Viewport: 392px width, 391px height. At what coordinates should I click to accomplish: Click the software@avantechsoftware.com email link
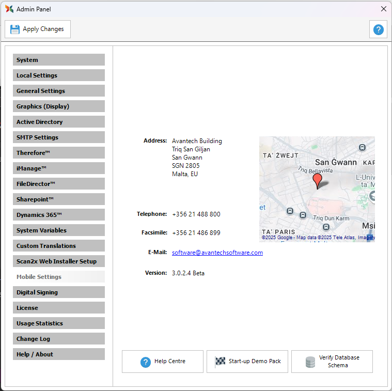(x=217, y=253)
